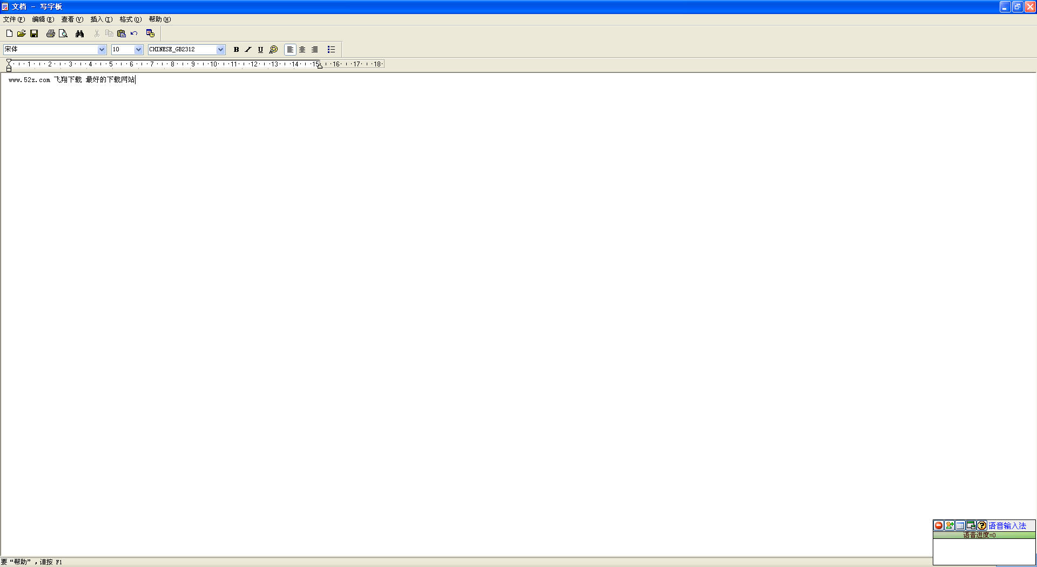Align text to the left
Image resolution: width=1037 pixels, height=567 pixels.
click(x=290, y=49)
